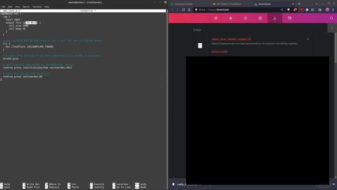Open the caddy_linux_amd64_custom download link
The width and height of the screenshot is (337, 190).
pos(231,39)
